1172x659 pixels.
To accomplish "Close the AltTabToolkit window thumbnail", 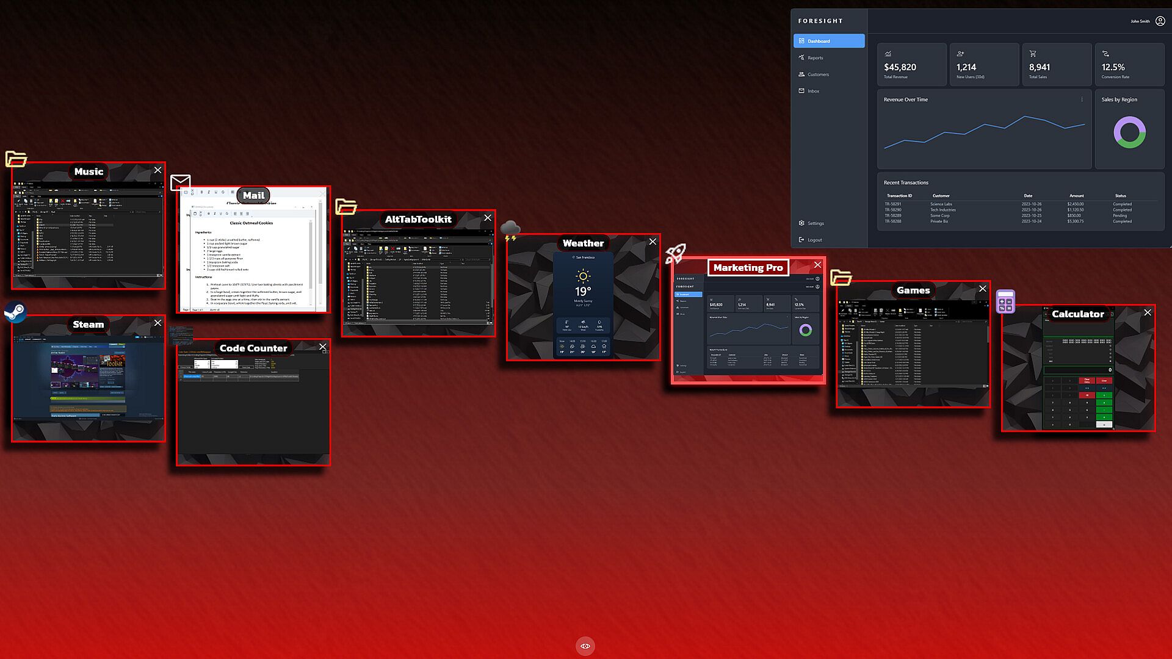I will tap(488, 218).
